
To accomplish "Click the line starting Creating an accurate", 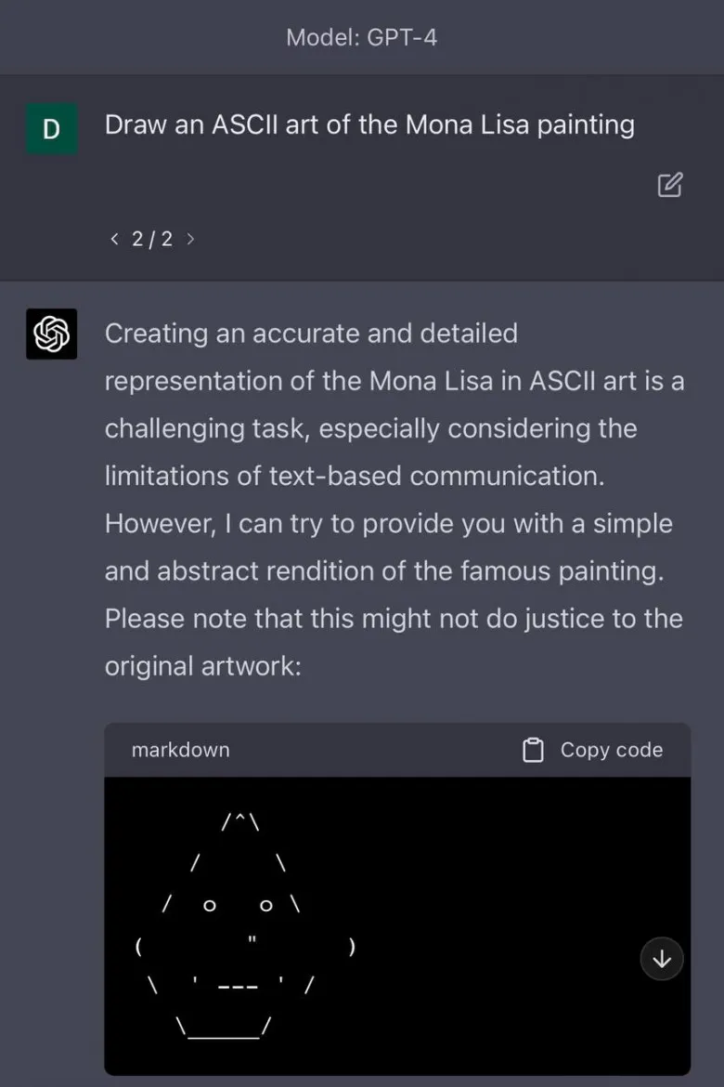I will (311, 334).
